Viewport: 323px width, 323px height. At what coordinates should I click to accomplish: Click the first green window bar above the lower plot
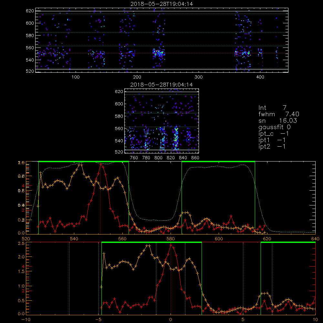(151, 243)
